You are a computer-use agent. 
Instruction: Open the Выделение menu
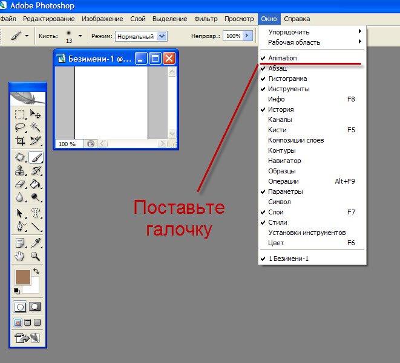(169, 19)
